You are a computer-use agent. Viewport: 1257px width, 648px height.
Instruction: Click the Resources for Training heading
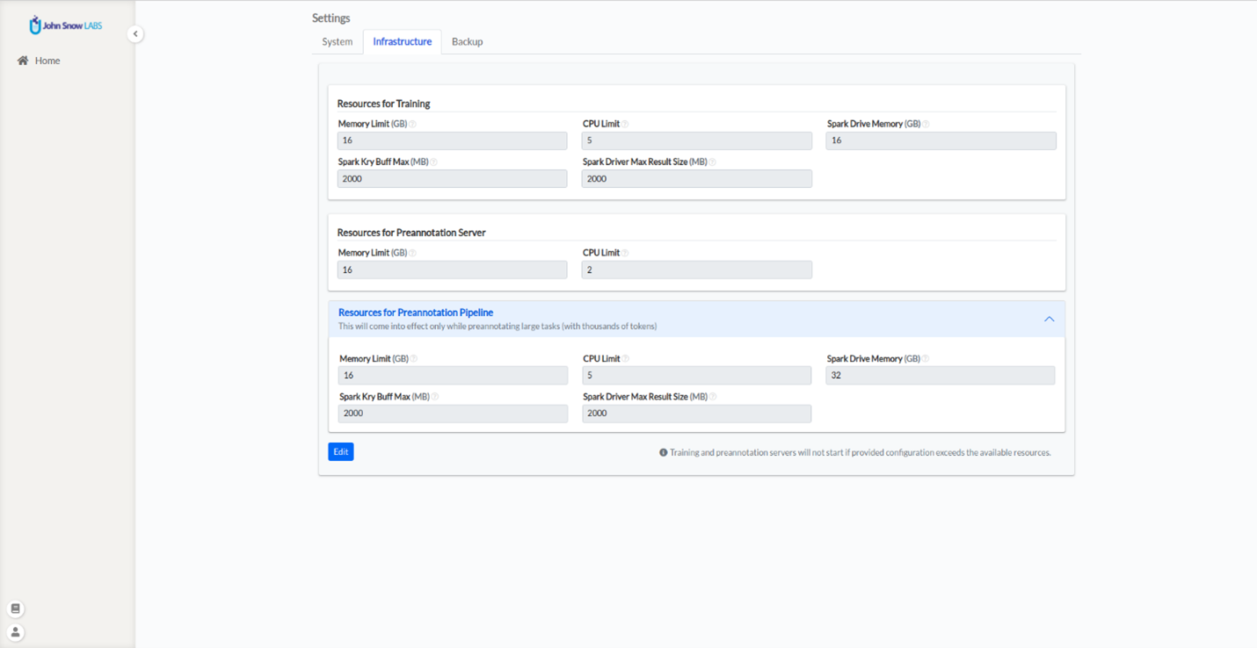(384, 104)
